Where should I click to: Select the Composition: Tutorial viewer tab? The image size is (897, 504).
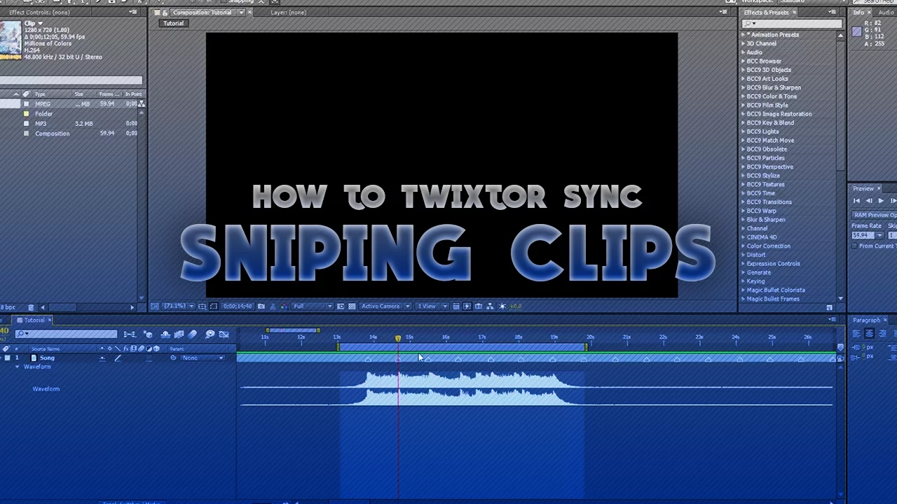(203, 13)
